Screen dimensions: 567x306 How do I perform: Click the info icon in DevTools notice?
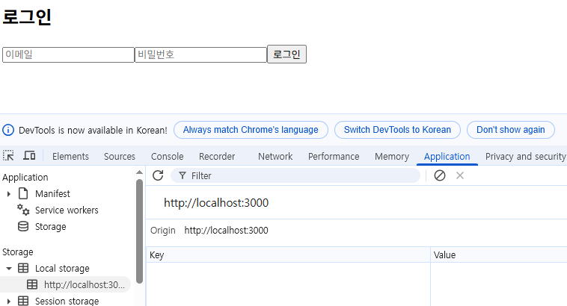tap(8, 130)
